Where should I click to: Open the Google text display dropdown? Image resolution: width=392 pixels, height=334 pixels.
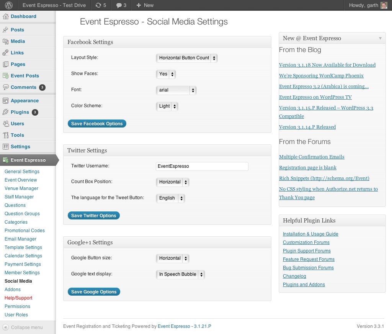(180, 275)
